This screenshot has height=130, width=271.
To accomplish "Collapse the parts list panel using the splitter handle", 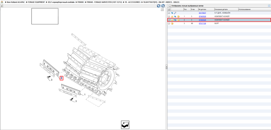I will [x=166, y=67].
